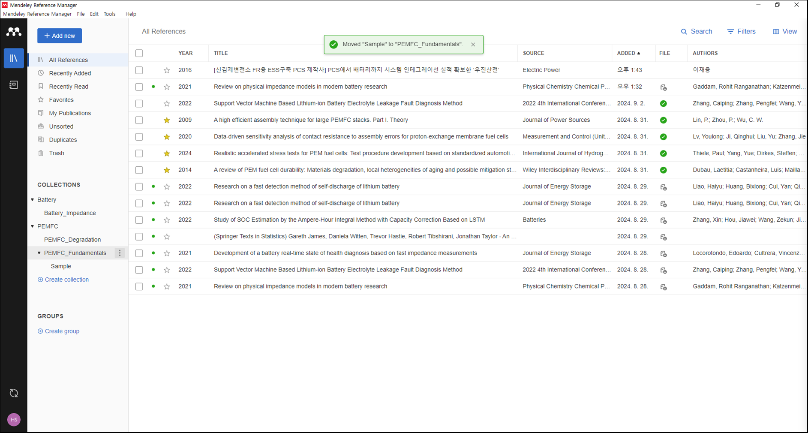Viewport: 808px width, 433px height.
Task: Click the Sync library icon
Action: pos(14,393)
